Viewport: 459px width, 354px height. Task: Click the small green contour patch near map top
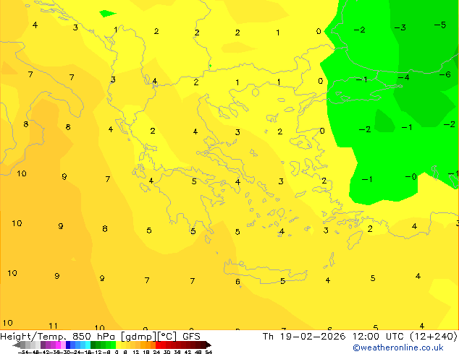tap(107, 14)
